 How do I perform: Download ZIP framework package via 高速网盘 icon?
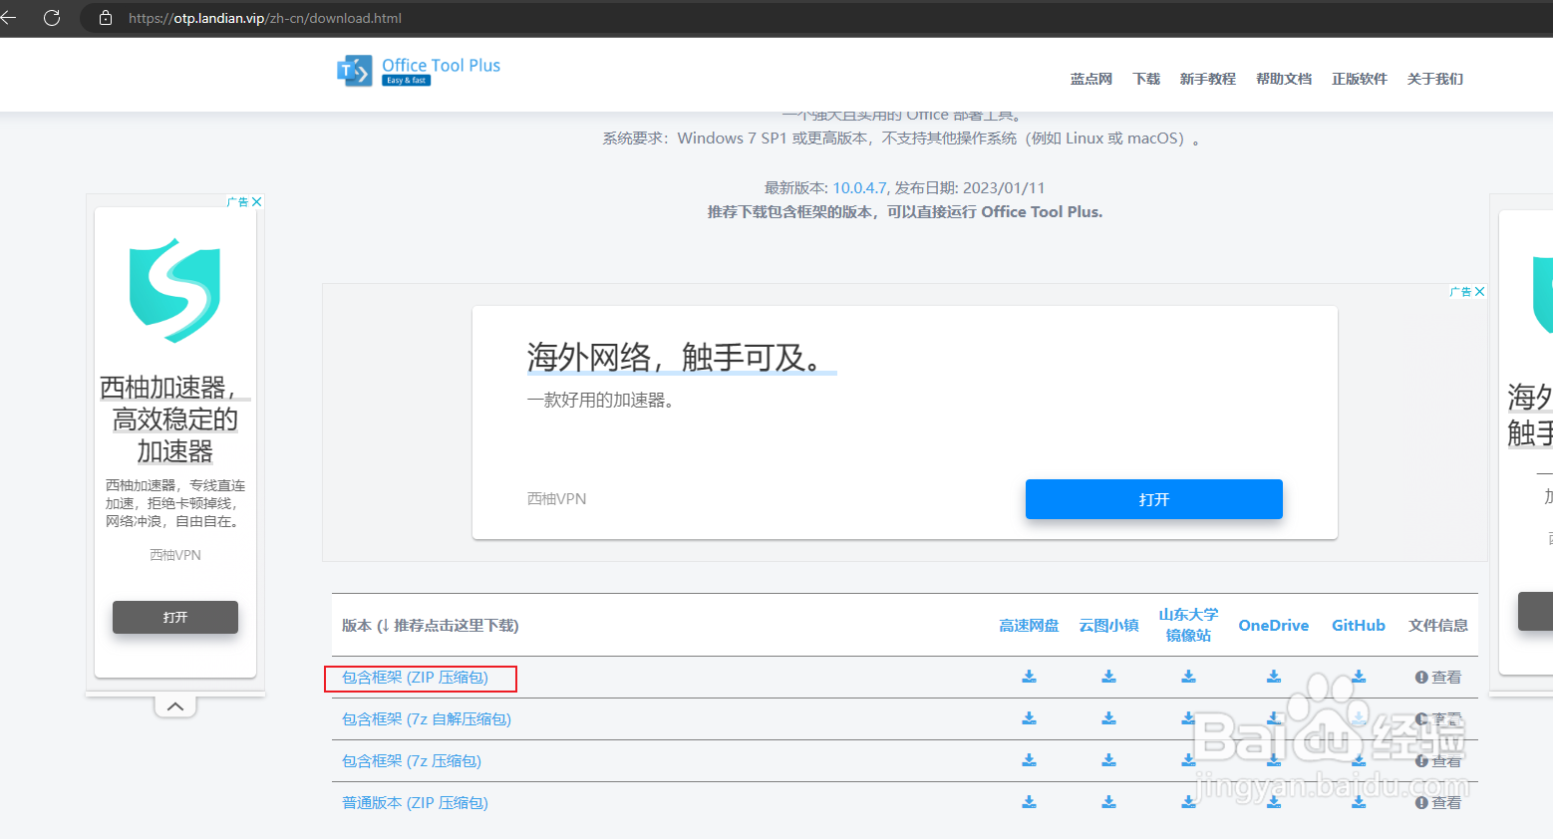click(x=1030, y=677)
